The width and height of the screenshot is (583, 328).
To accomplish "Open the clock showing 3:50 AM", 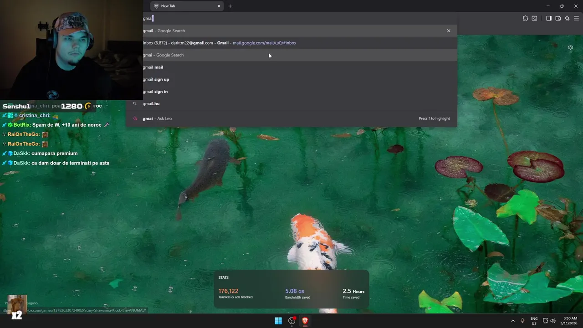I will [x=570, y=321].
